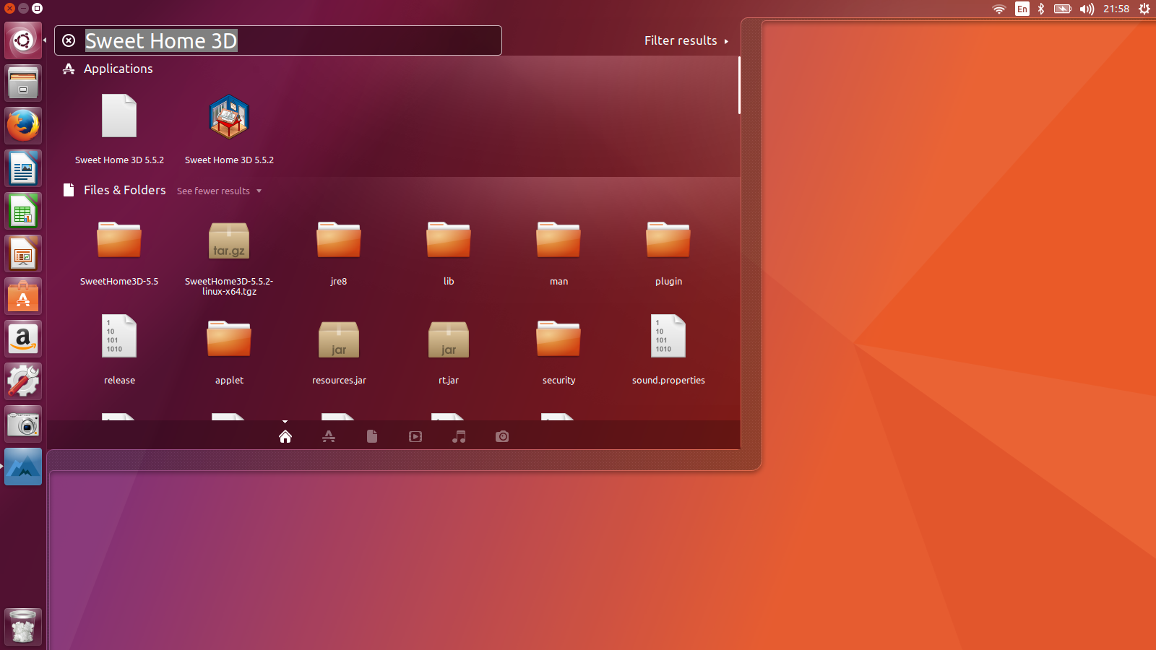Open the 21:58 clock menu

[1116, 9]
